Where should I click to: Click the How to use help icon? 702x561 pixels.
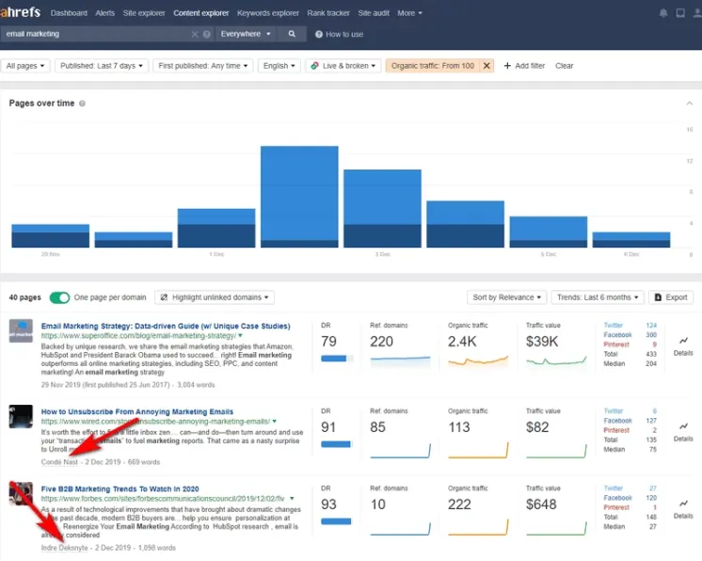pyautogui.click(x=319, y=34)
